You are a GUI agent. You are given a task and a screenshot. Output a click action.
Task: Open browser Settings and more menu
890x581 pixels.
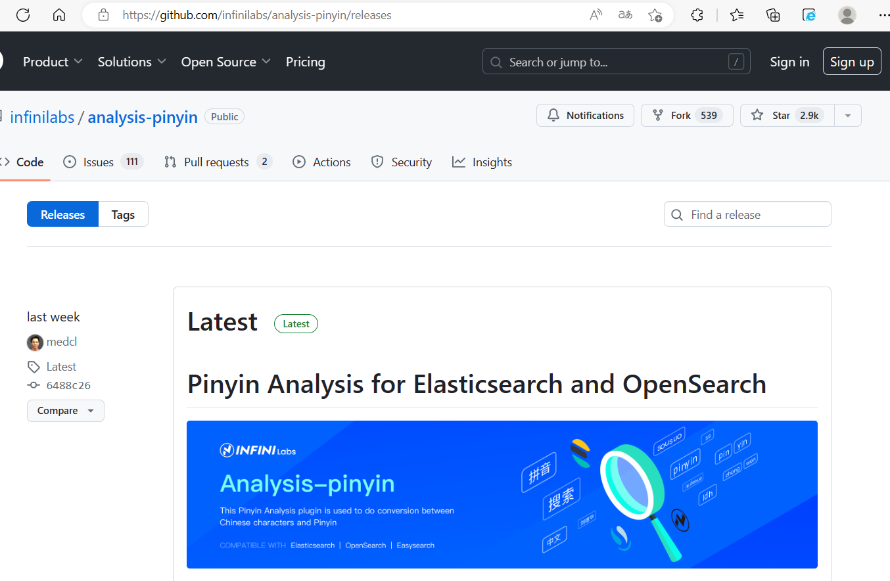point(883,15)
